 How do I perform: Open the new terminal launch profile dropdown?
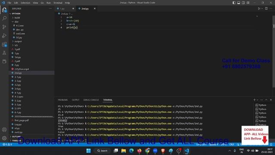coord(257,100)
